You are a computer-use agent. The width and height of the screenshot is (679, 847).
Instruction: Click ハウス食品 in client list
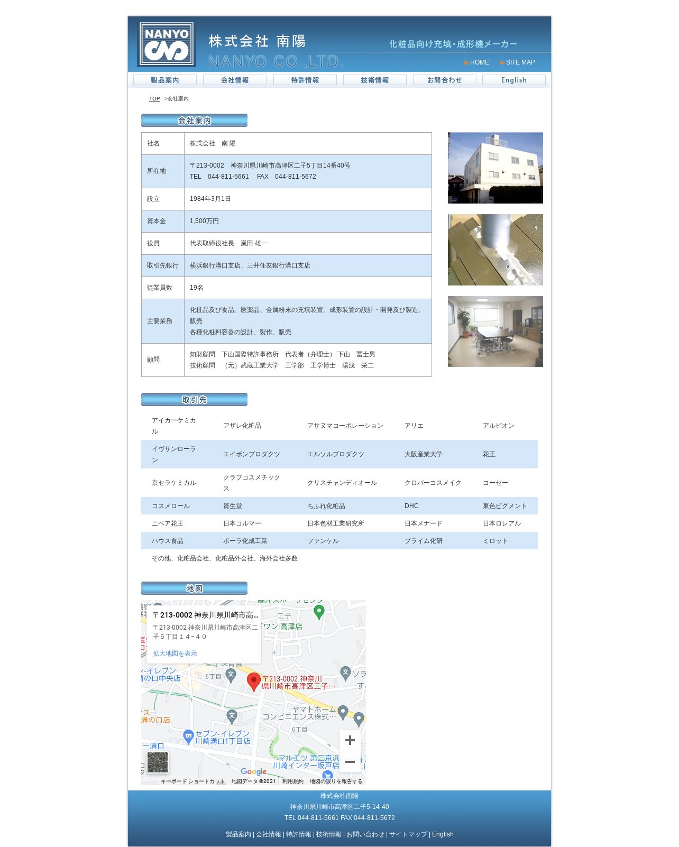tap(168, 541)
